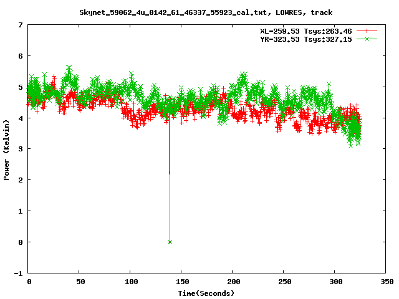Click y-axis tick label '-1'

18,273
